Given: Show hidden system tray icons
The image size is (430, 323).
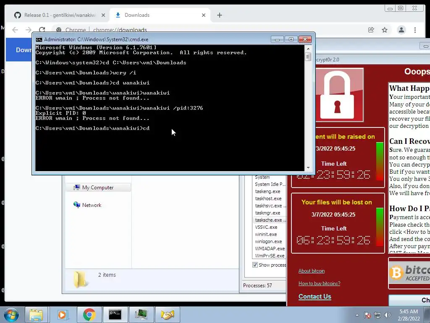Looking at the screenshot, I should pyautogui.click(x=357, y=315).
